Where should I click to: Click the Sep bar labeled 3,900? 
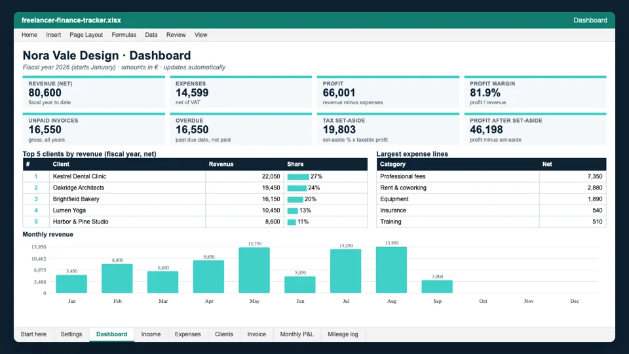click(x=437, y=286)
